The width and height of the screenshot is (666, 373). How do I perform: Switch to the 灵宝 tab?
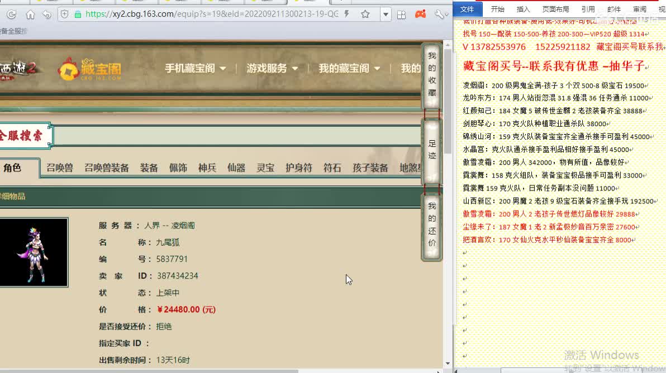(265, 168)
